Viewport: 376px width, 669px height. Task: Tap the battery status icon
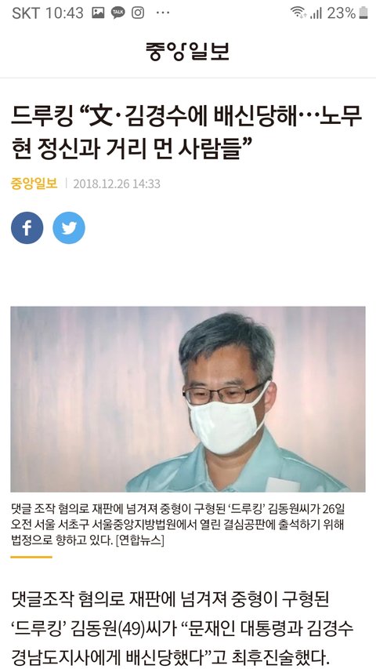[x=363, y=13]
